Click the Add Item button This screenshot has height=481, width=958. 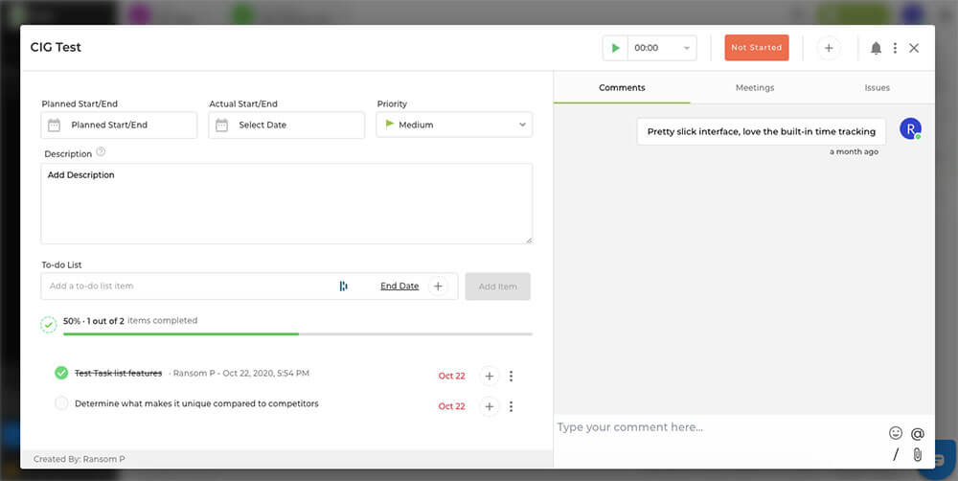(498, 286)
